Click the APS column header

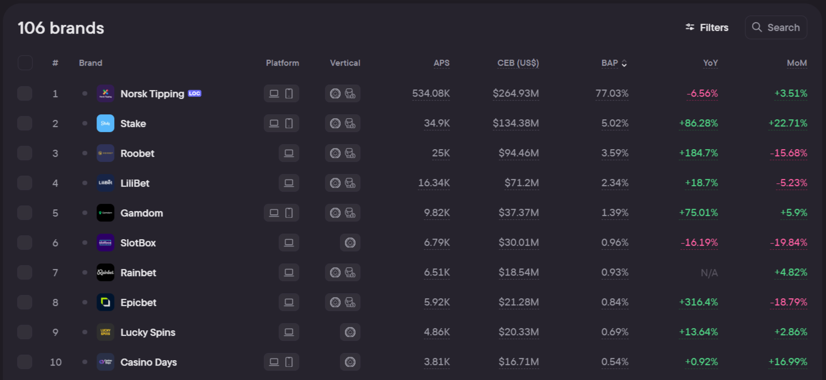tap(441, 63)
